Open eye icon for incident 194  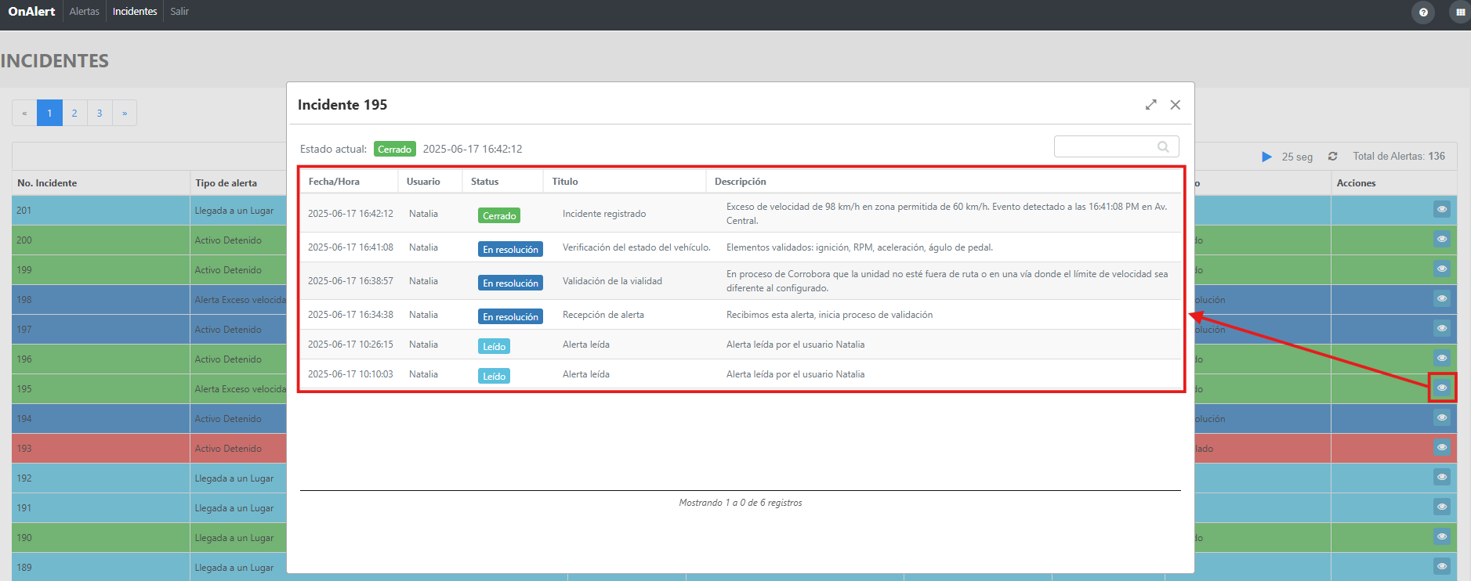tap(1442, 417)
